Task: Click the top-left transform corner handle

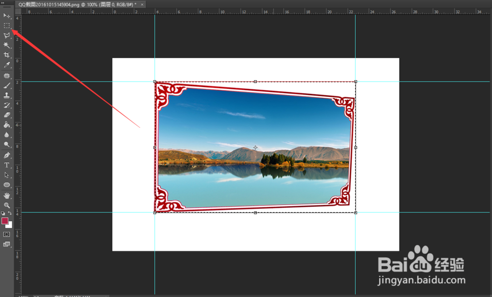Action: point(154,82)
